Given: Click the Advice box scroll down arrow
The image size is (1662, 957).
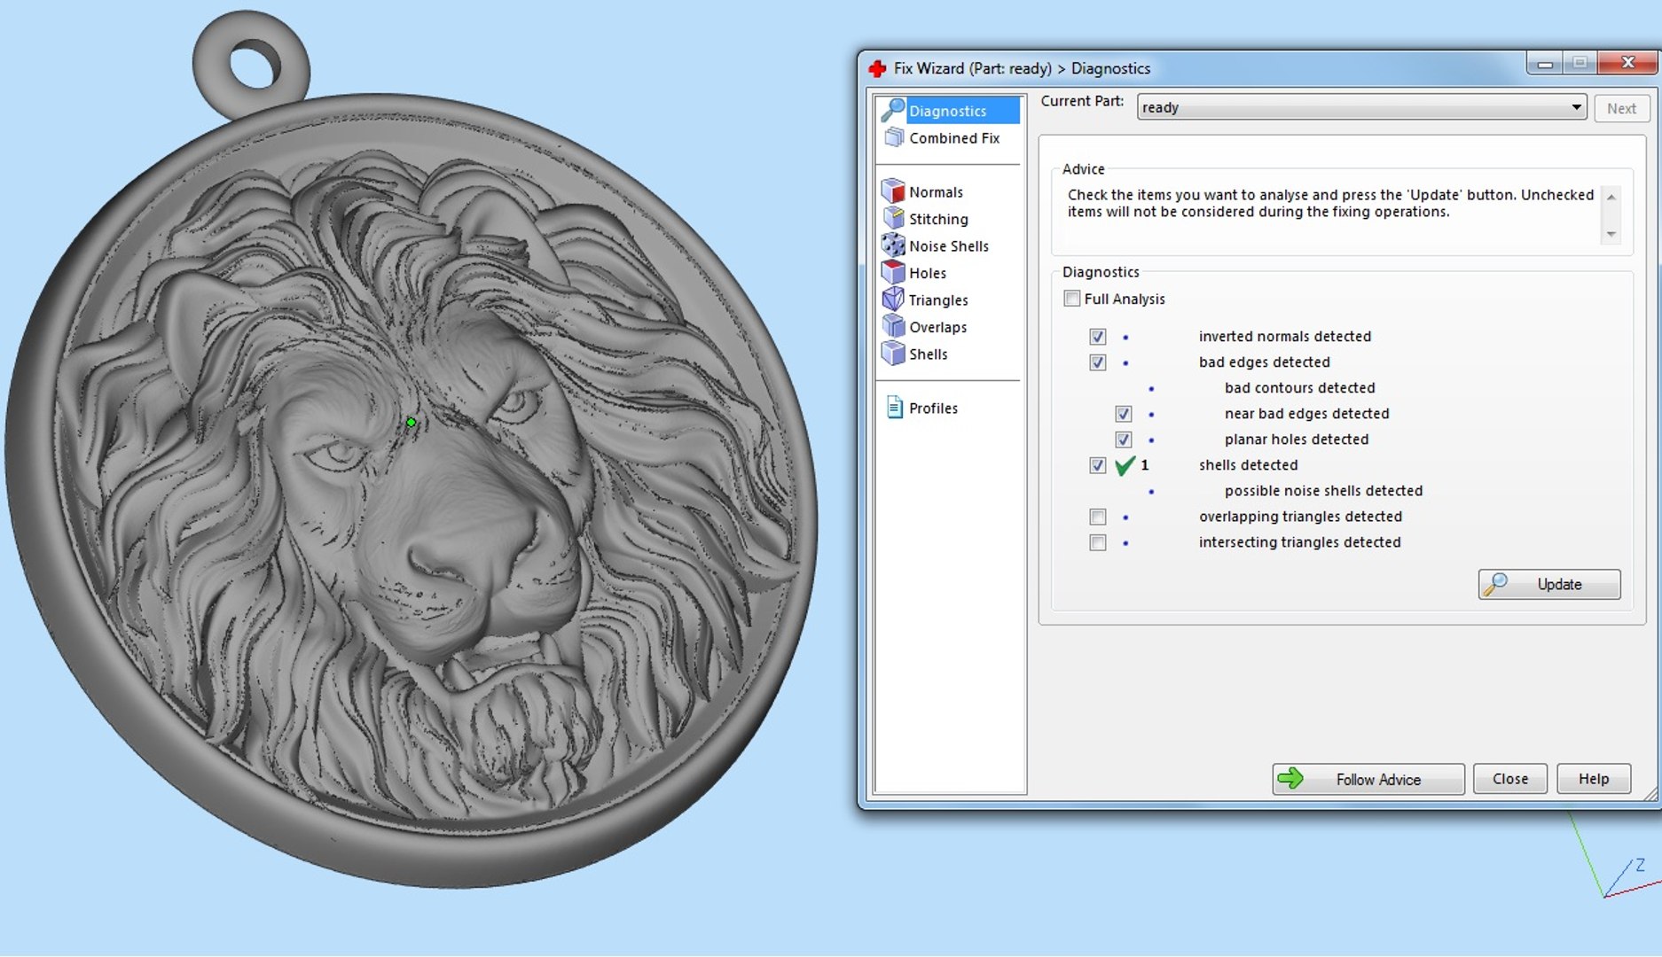Looking at the screenshot, I should [x=1611, y=234].
